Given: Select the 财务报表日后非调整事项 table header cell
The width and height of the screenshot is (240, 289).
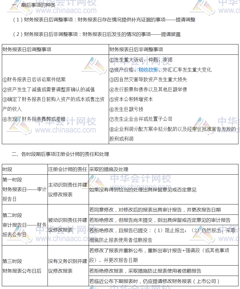Looking at the screenshot, I should (x=136, y=50).
